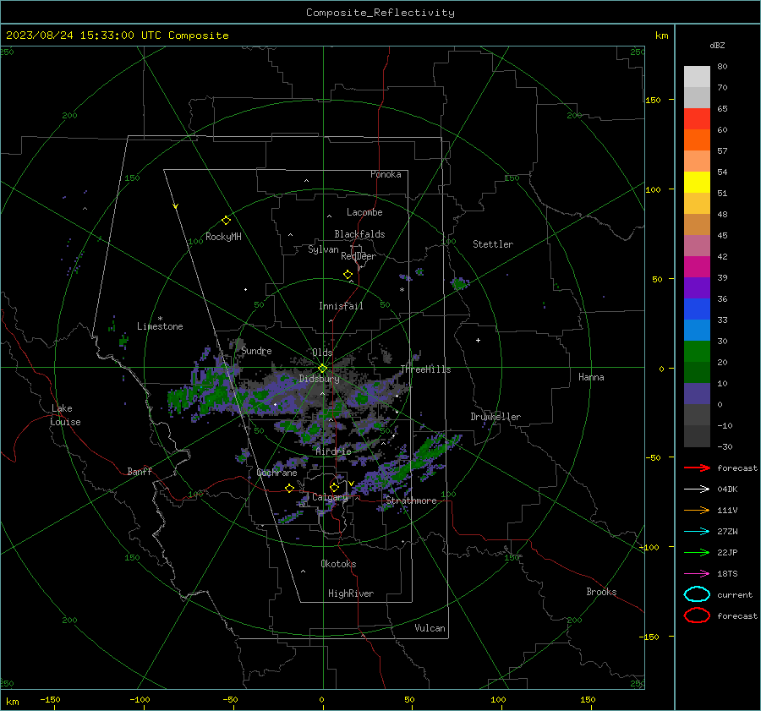Click the ThreeHills label
This screenshot has width=761, height=711.
click(425, 369)
